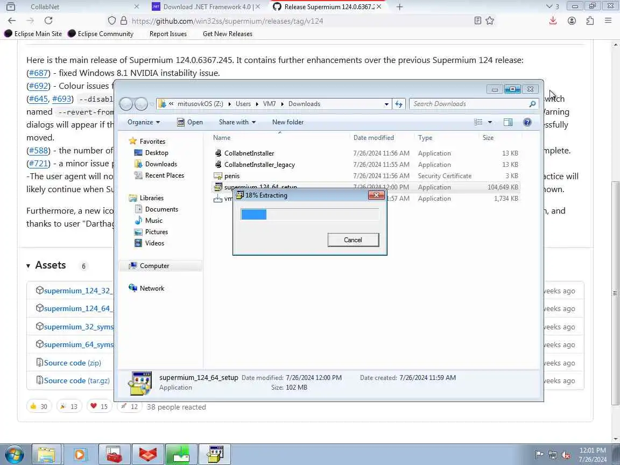
Task: Select Downloads in Favorites
Action: point(161,164)
